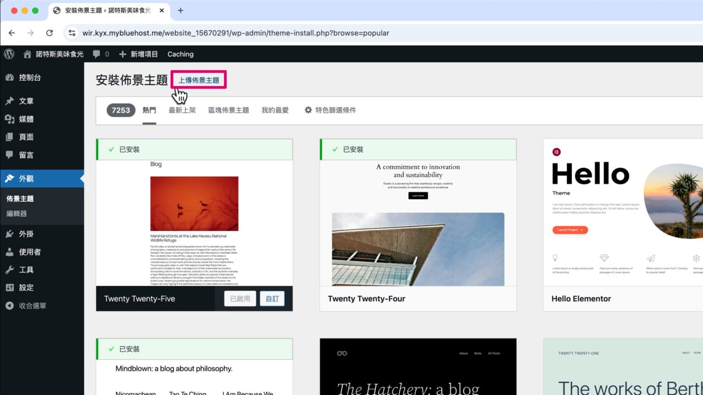
Task: Switch to 熱門 tab
Action: click(x=149, y=110)
